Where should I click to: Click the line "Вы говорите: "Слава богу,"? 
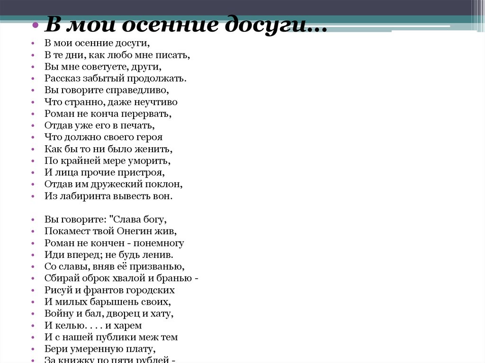tap(106, 220)
